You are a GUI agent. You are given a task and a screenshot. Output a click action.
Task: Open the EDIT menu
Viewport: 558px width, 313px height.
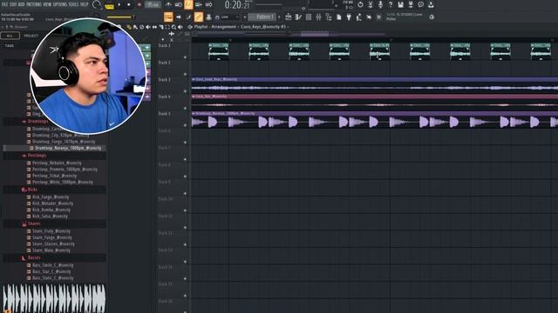[x=13, y=4]
